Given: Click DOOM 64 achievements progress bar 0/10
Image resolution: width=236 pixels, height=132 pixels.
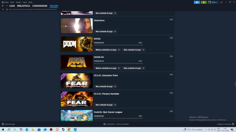Looking at the screenshot, I should click(118, 63).
